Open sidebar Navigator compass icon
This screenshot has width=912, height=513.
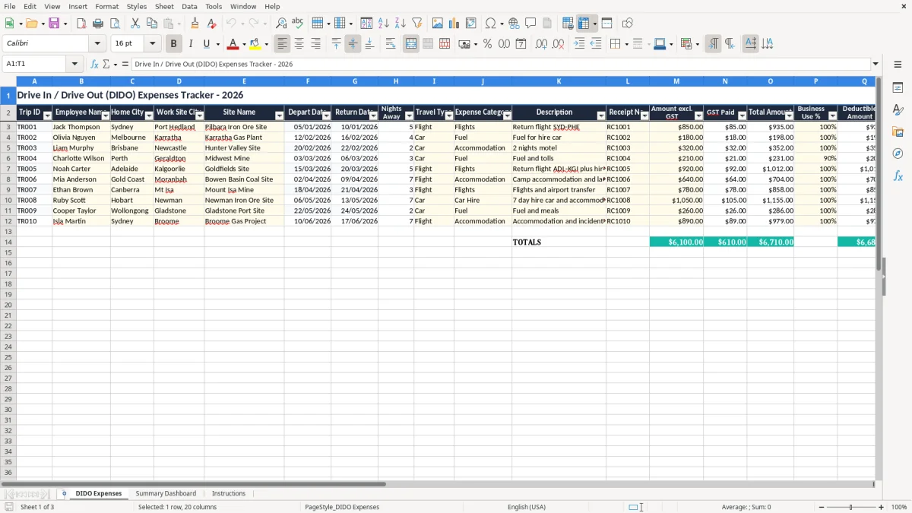click(898, 154)
